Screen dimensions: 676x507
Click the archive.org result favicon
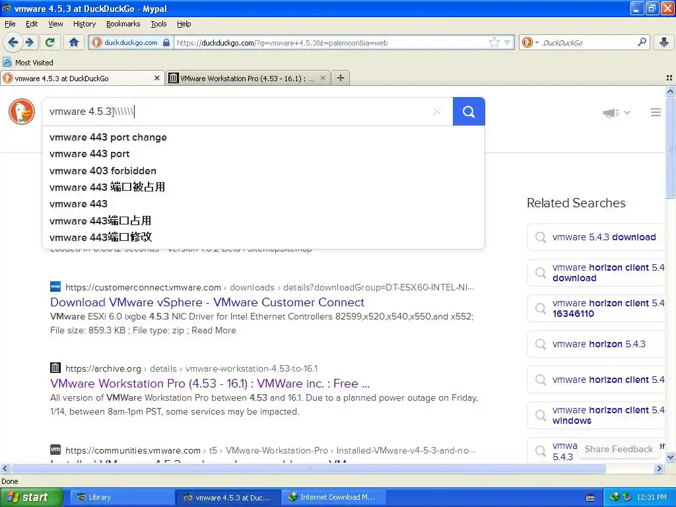pyautogui.click(x=55, y=368)
